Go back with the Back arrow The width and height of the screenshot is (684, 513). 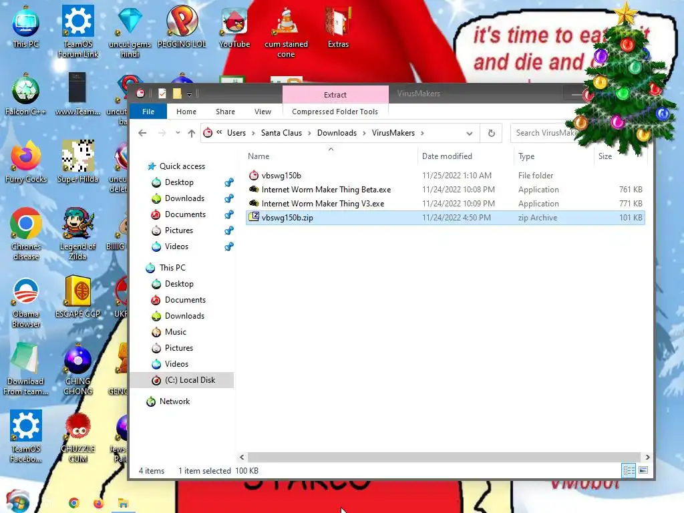coord(142,133)
